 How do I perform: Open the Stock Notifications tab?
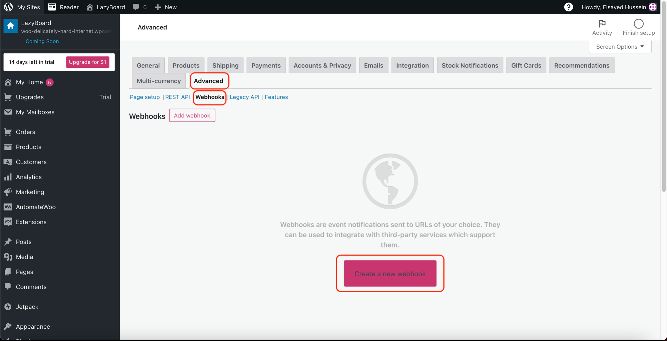[x=470, y=65]
